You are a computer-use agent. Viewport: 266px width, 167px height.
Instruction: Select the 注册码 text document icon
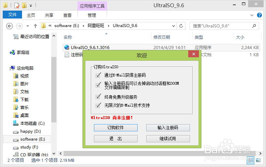point(67,55)
